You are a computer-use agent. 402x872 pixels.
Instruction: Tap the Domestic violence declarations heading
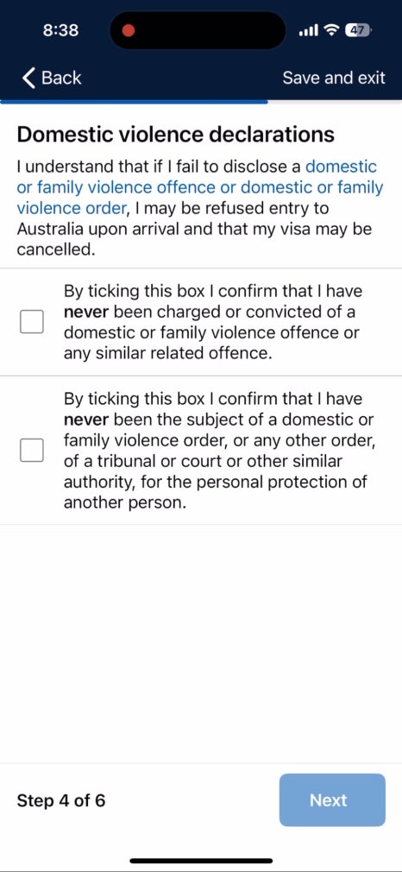[176, 135]
